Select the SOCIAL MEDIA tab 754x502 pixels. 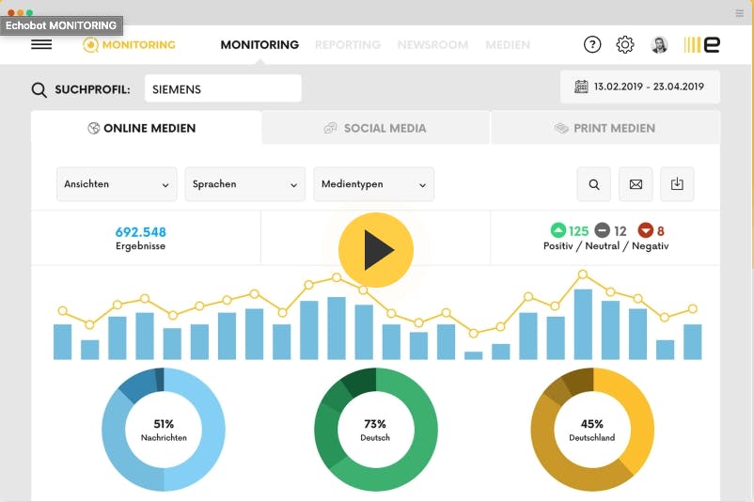[375, 128]
